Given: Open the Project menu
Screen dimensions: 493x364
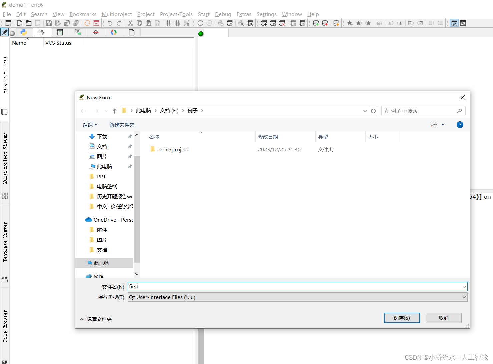Looking at the screenshot, I should [x=146, y=14].
